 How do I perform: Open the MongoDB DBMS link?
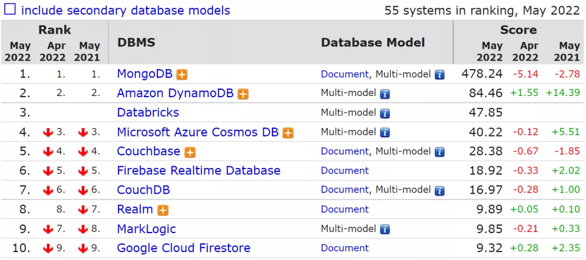pyautogui.click(x=145, y=74)
